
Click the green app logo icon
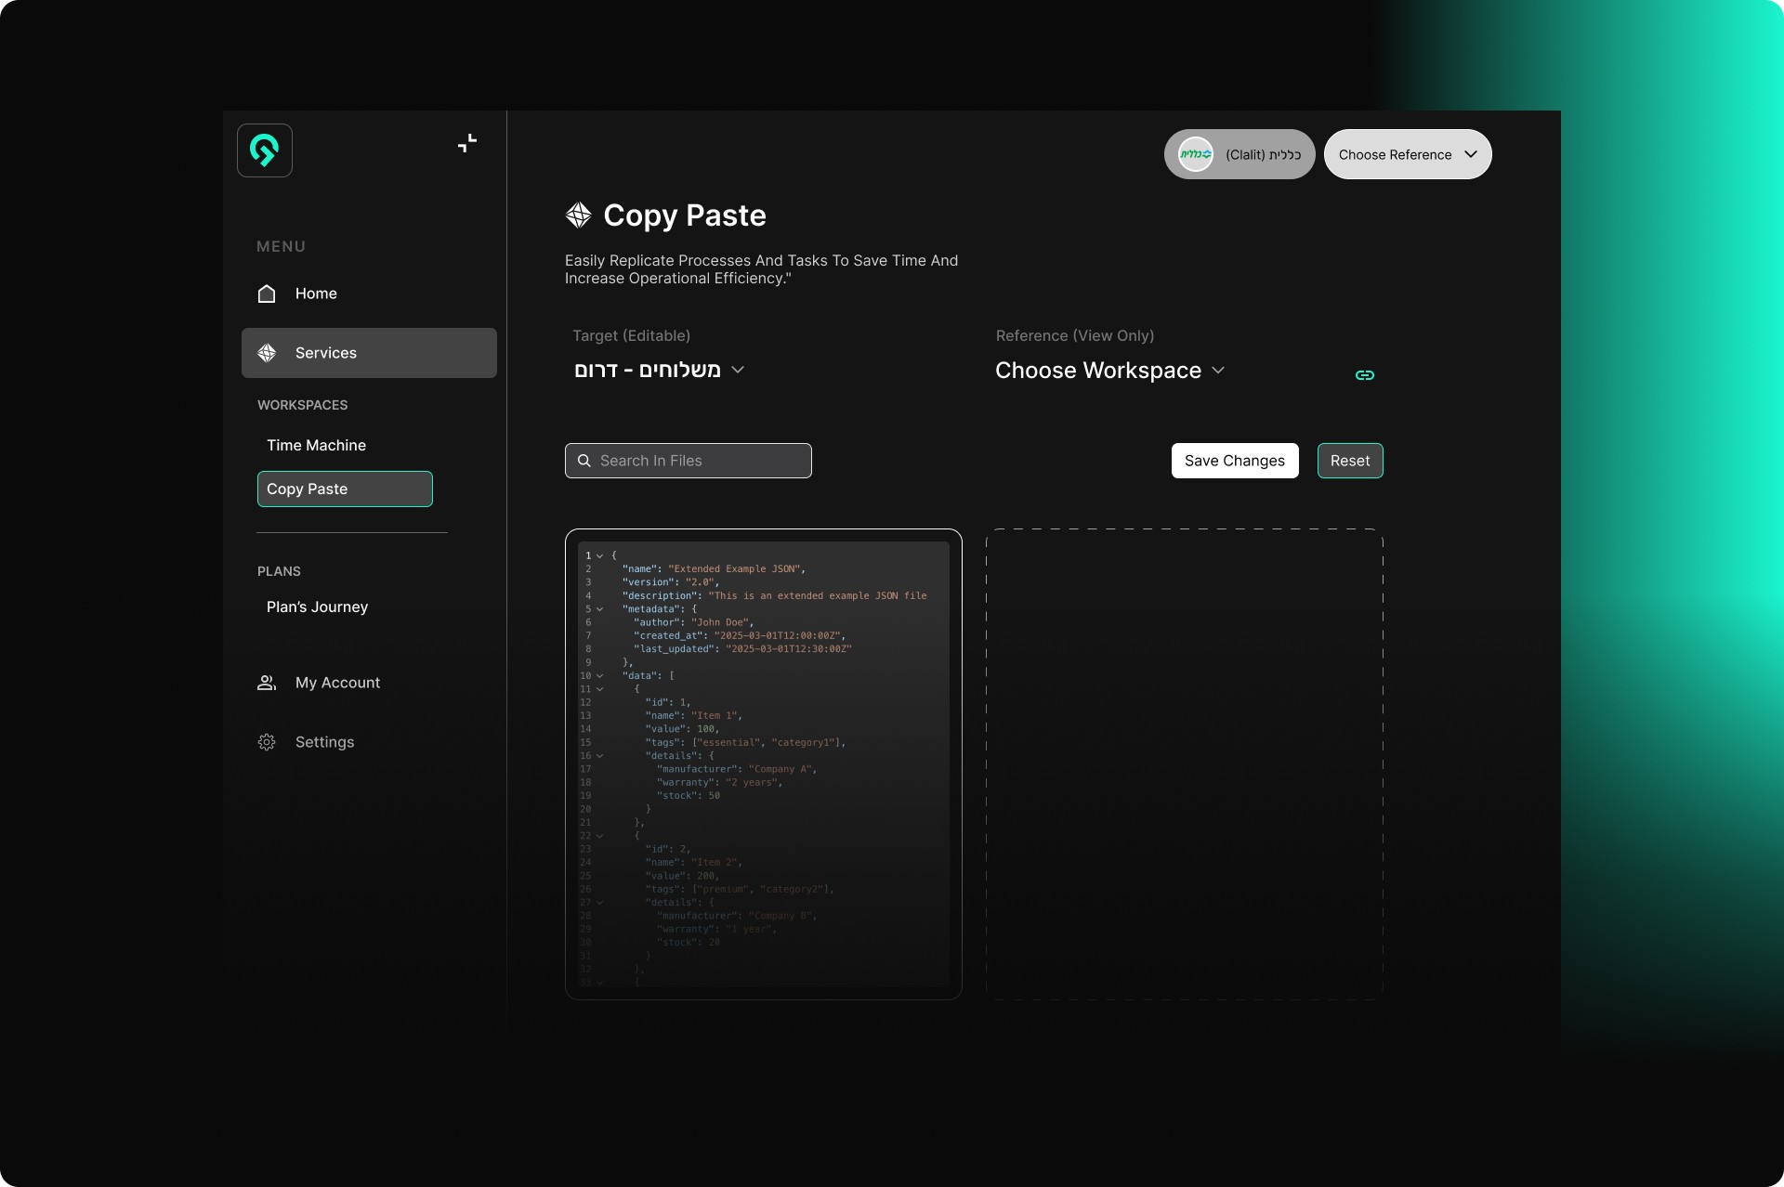tap(265, 150)
